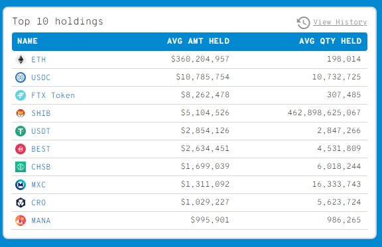
Task: Open the FTX Token name link
Action: (53, 95)
